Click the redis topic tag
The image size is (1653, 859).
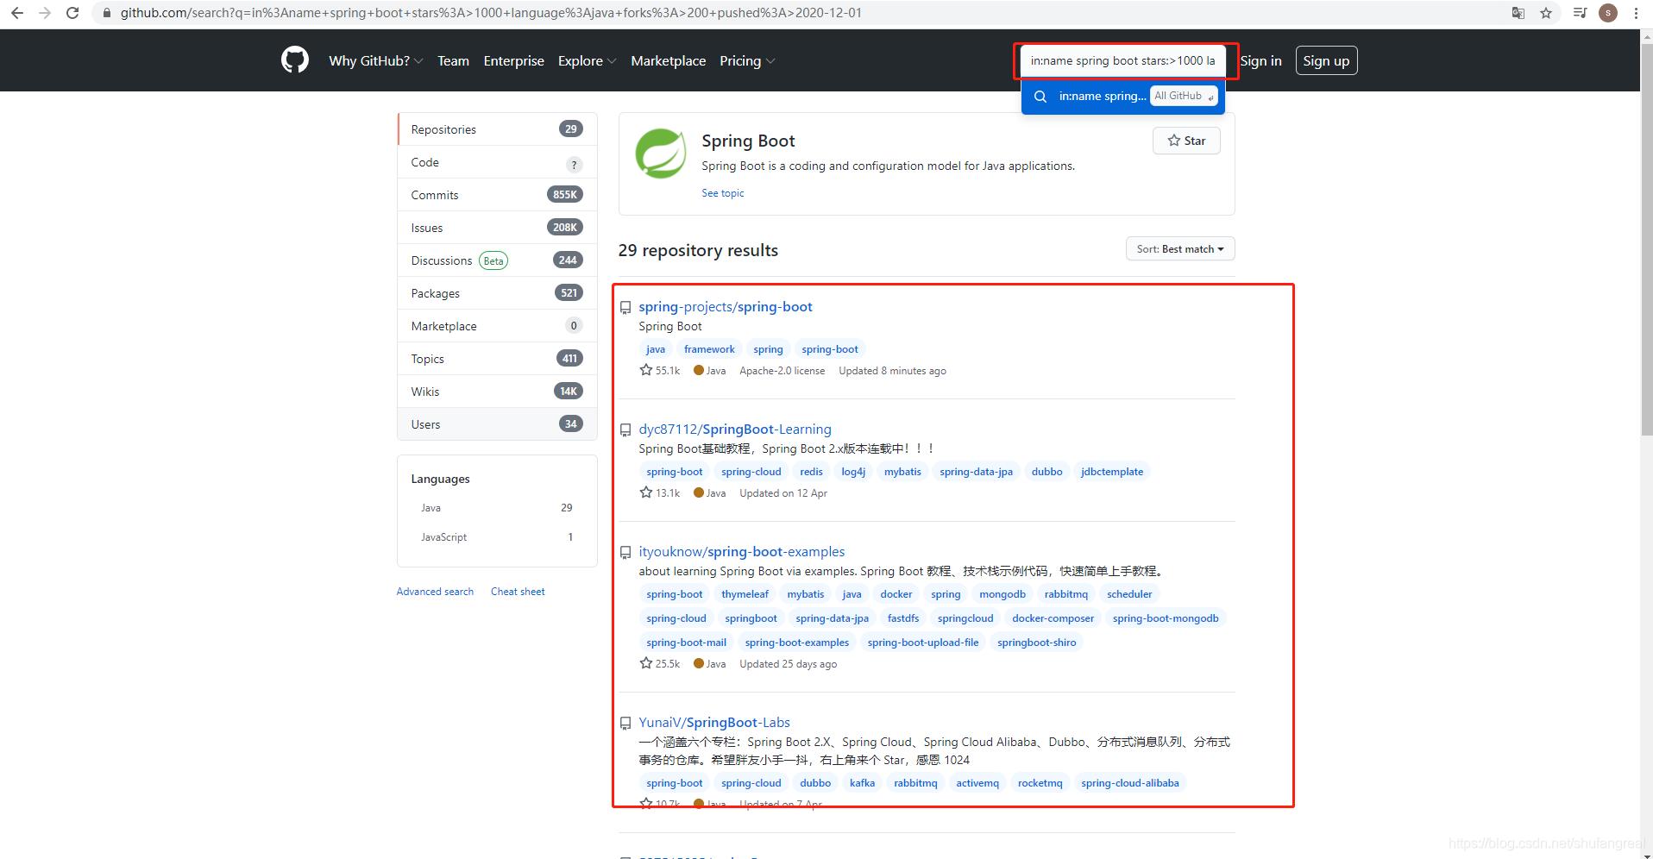[811, 472]
